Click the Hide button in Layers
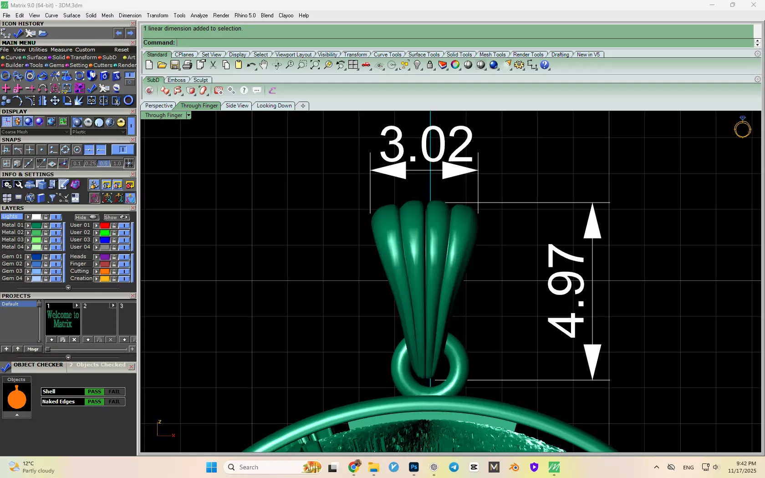Viewport: 765px width, 478px height. (87, 217)
